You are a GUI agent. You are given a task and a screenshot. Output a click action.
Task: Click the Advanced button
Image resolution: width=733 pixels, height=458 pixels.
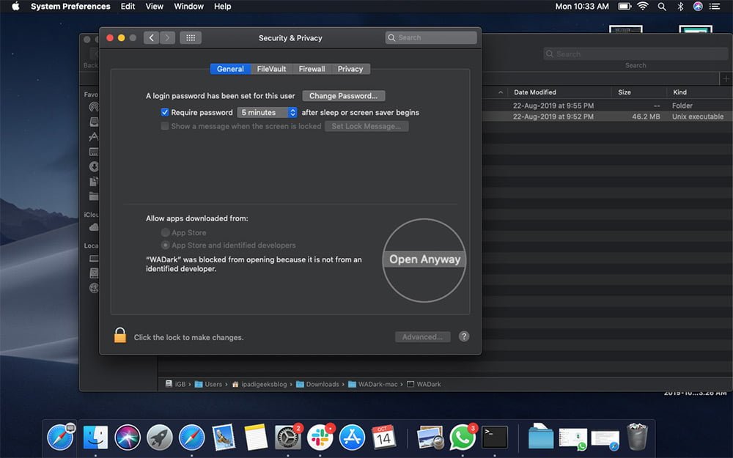423,337
